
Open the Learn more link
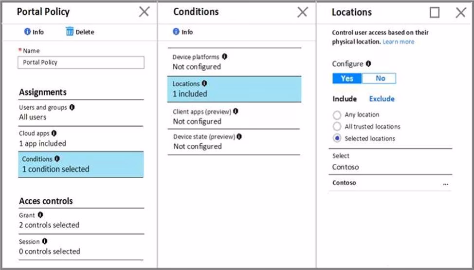tap(398, 42)
